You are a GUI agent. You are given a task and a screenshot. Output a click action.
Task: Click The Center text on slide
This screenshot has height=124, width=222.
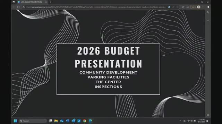(x=108, y=82)
